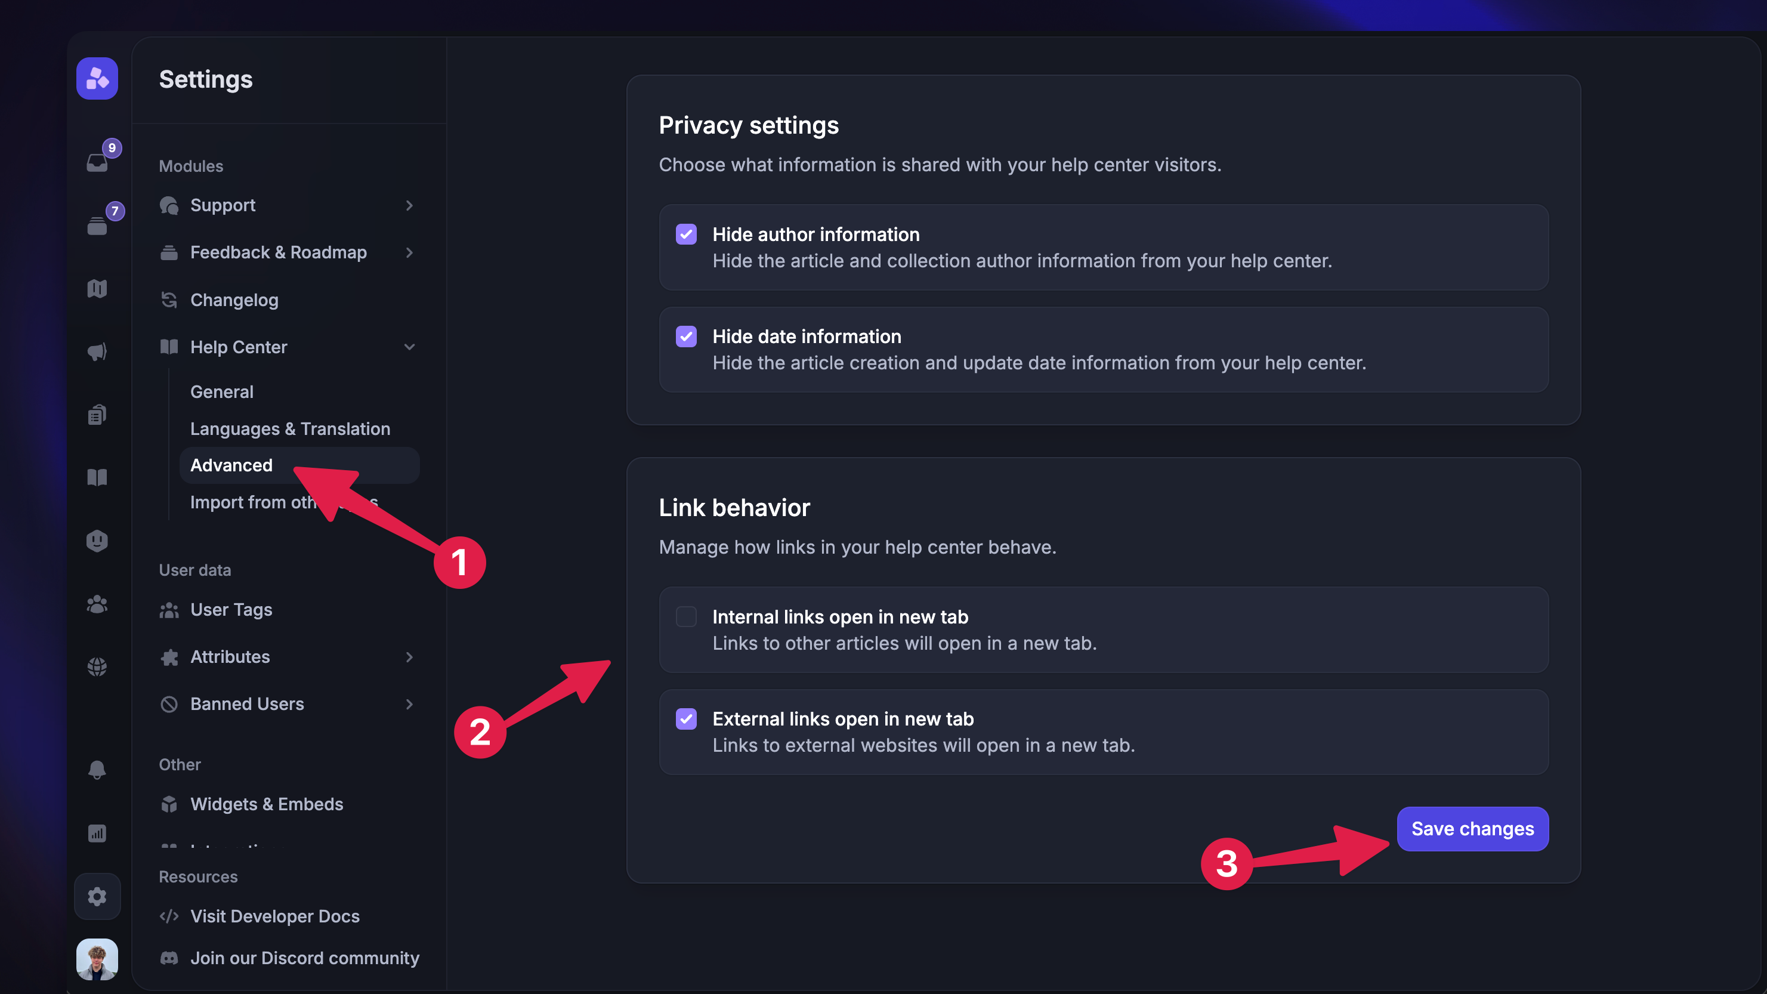The width and height of the screenshot is (1767, 994).
Task: Open announcements via the megaphone icon
Action: pos(97,351)
